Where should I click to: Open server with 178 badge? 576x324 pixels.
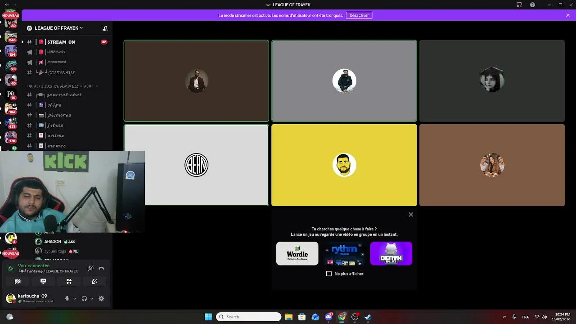click(11, 137)
